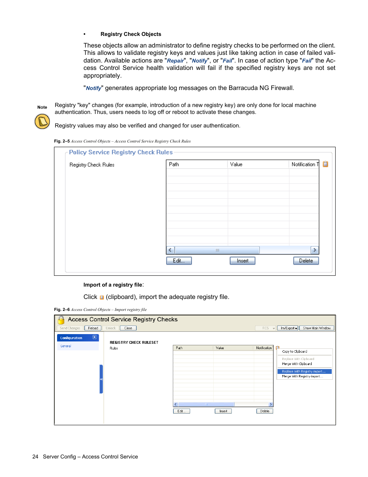Select 'Replace With Clipboard' menu entry
The width and height of the screenshot is (368, 477).
point(298,359)
